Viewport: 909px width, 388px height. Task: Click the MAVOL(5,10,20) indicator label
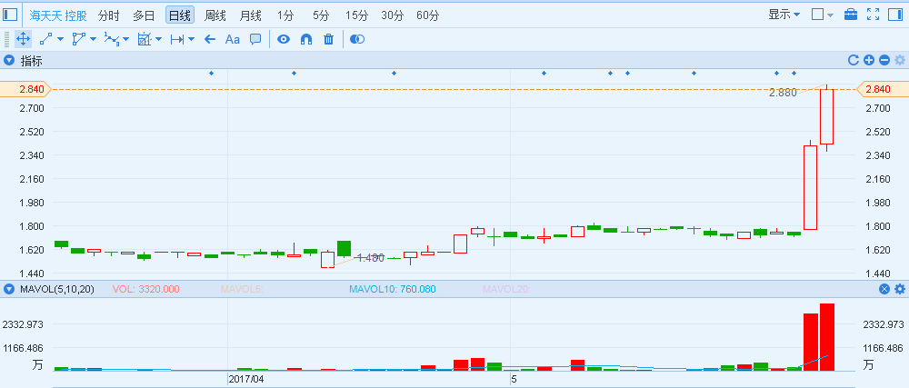[56, 289]
